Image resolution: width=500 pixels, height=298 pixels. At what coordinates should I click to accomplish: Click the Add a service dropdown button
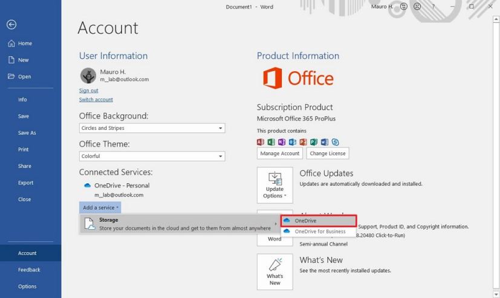[100, 207]
